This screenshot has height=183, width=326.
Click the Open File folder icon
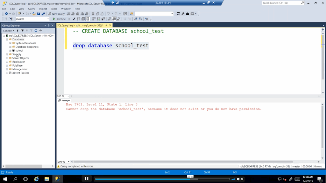coord(34,14)
